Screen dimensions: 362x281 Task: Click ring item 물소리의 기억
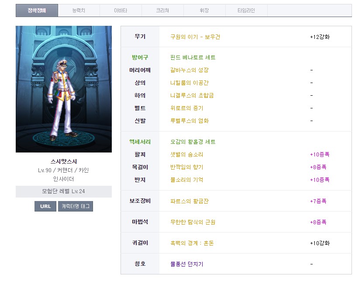[186, 180]
